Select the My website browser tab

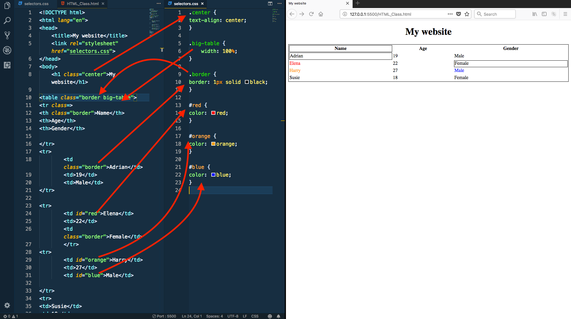pyautogui.click(x=319, y=4)
